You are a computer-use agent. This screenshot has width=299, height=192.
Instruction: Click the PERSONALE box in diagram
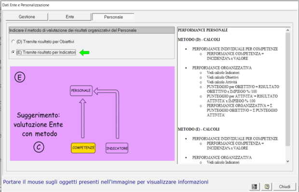point(81,91)
